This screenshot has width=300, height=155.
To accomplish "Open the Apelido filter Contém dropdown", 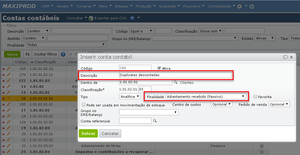I will pyautogui.click(x=34, y=38).
